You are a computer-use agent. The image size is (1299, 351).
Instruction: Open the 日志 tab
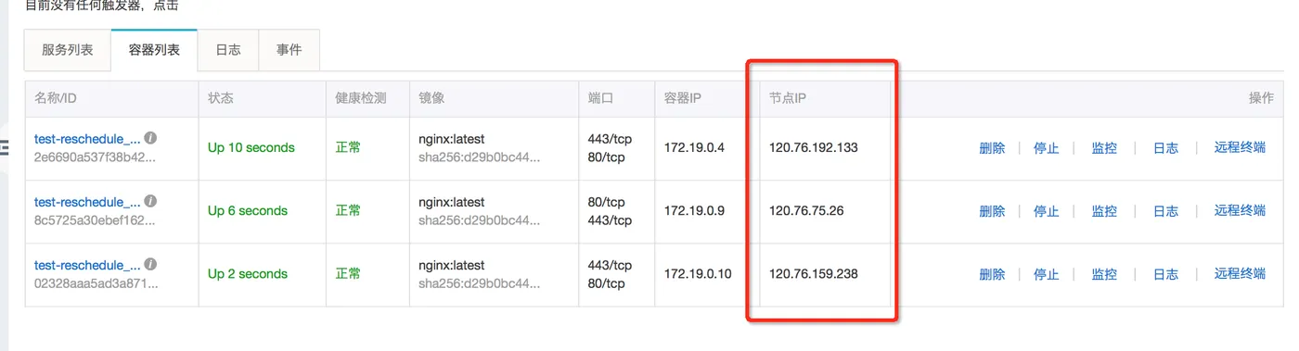tap(228, 50)
